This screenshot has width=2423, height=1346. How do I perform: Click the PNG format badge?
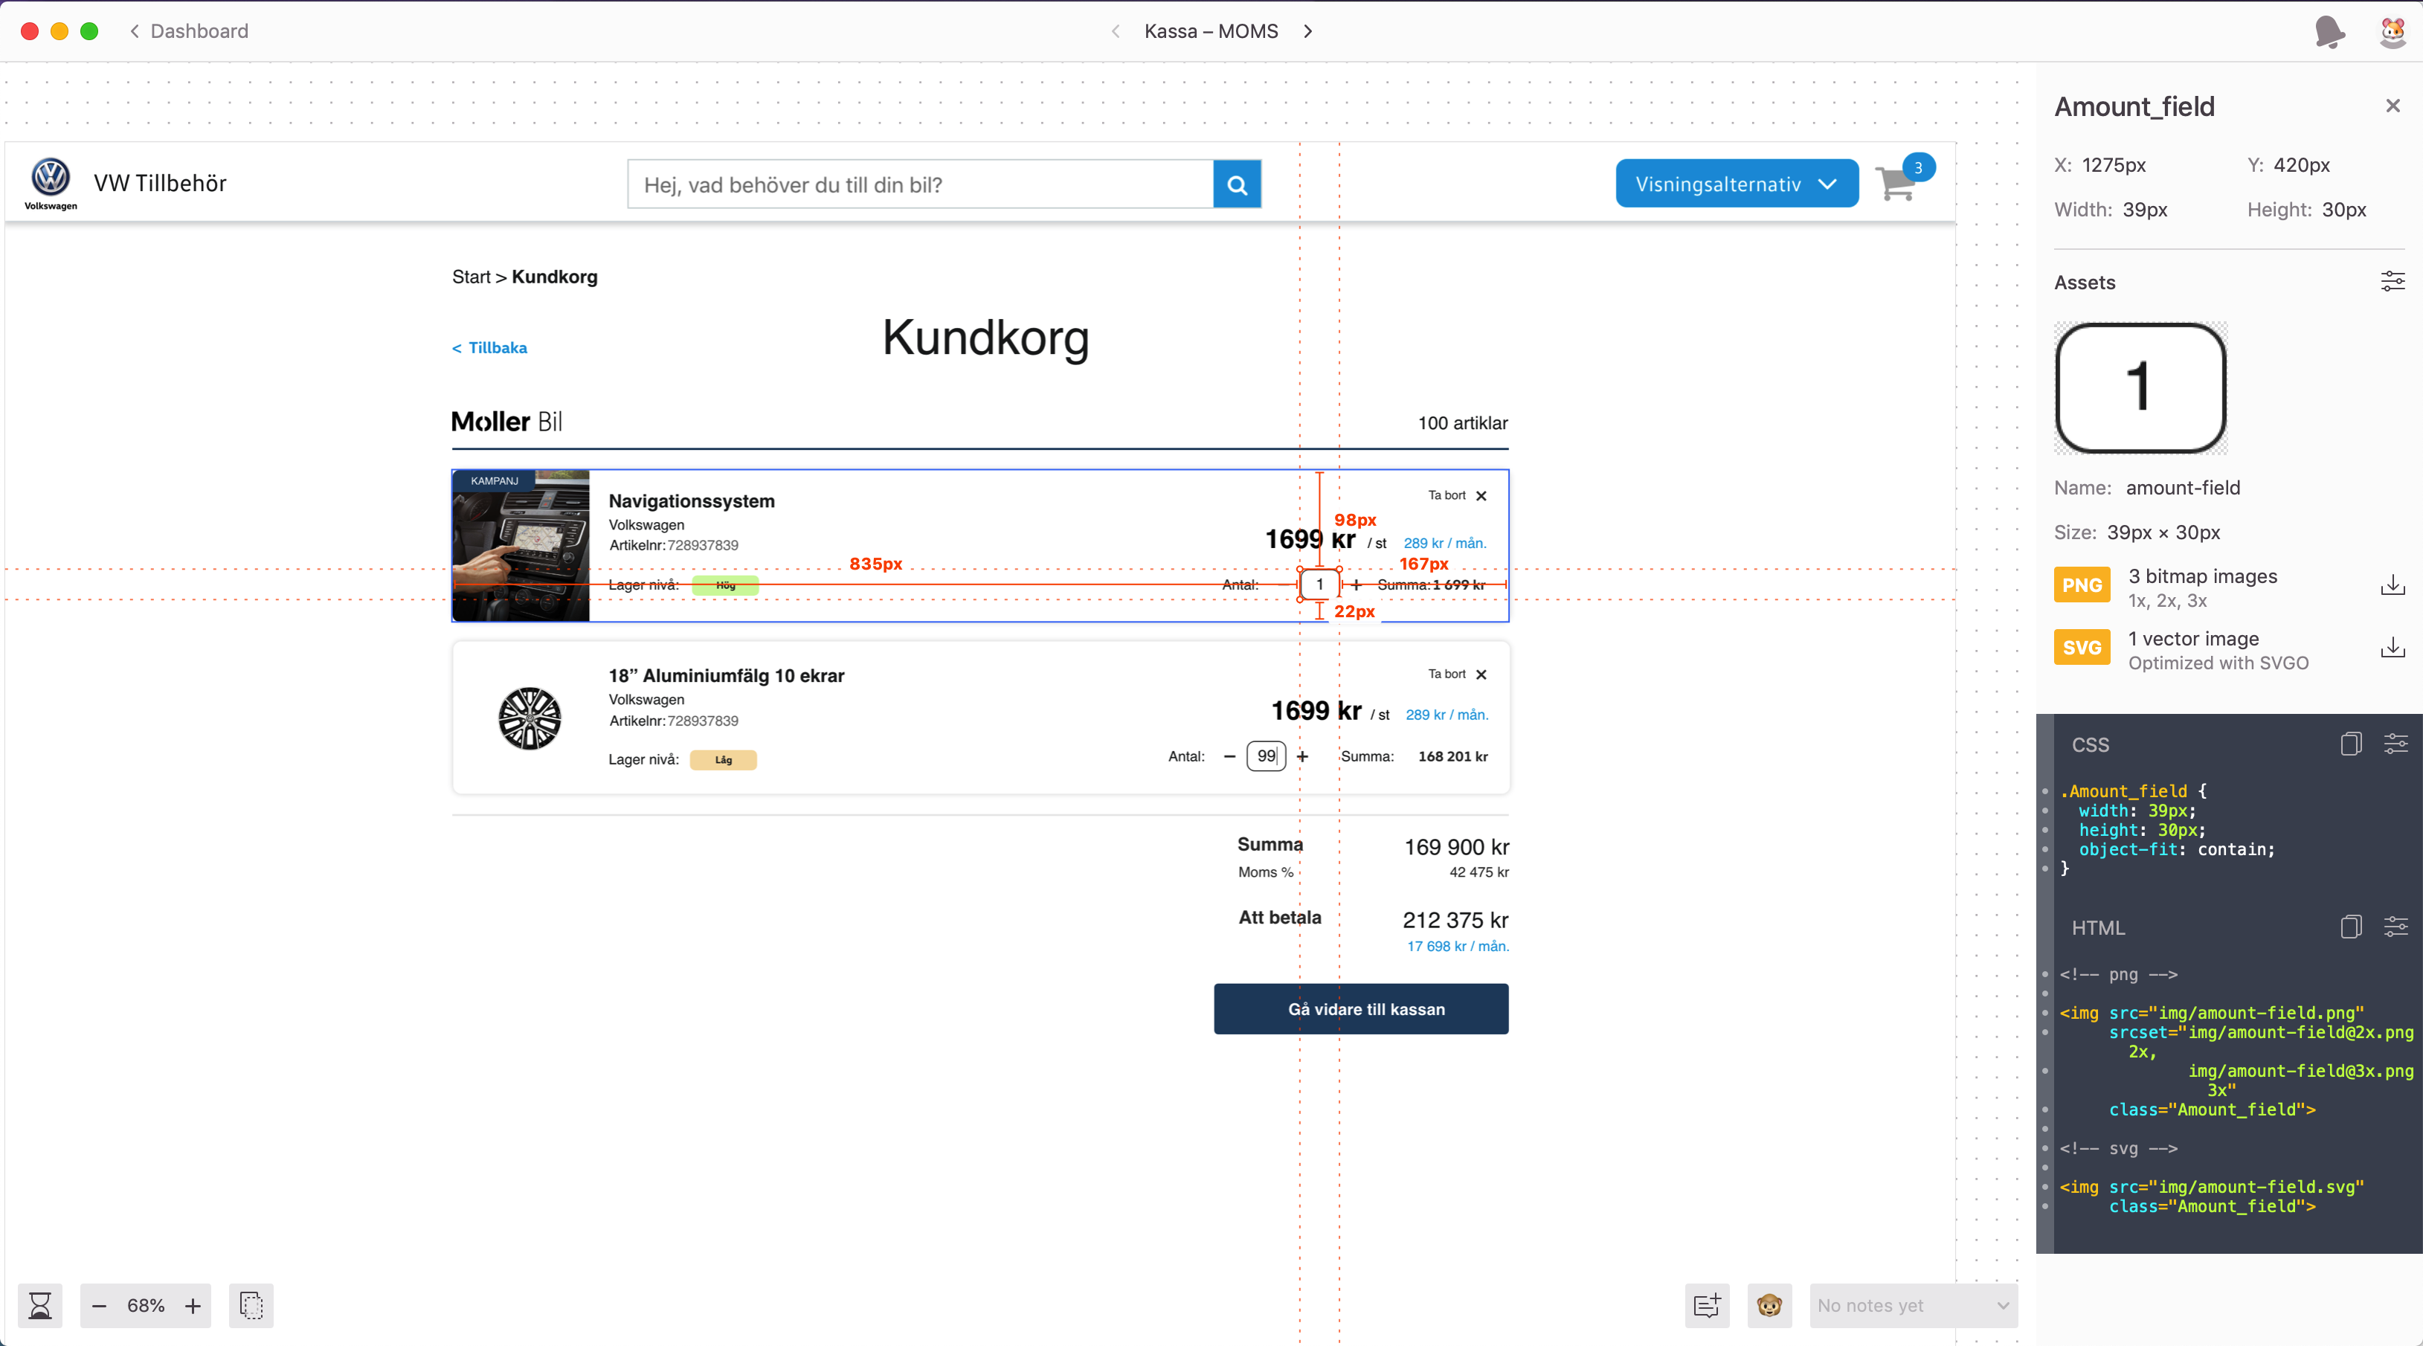2082,585
